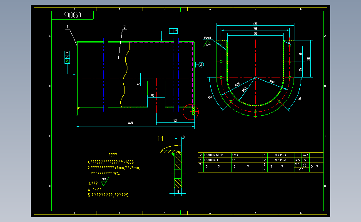Viewport: 361px width, 222px height.
Task: Select the yellow wavy break line
Action: [125, 75]
